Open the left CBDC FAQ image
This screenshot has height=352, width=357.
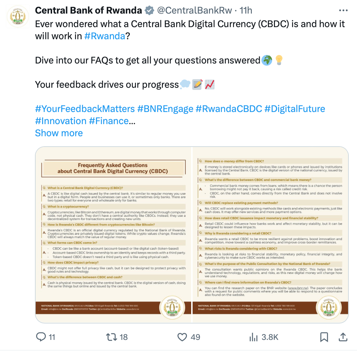pyautogui.click(x=114, y=235)
